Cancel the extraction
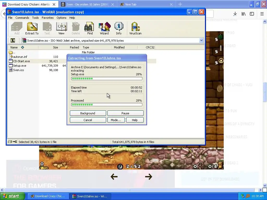The width and height of the screenshot is (267, 200). click(88, 120)
